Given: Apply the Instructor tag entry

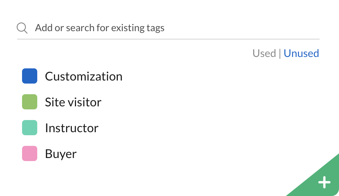Looking at the screenshot, I should (71, 128).
